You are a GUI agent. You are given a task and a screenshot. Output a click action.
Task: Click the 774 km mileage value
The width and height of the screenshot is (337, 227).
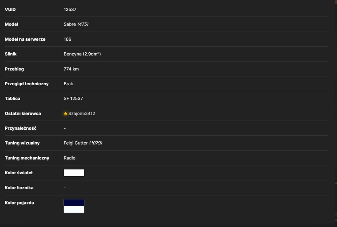[x=71, y=69]
